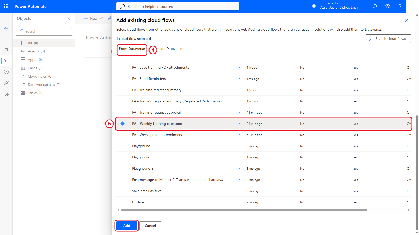Open more options for Update flow

[x=238, y=202]
